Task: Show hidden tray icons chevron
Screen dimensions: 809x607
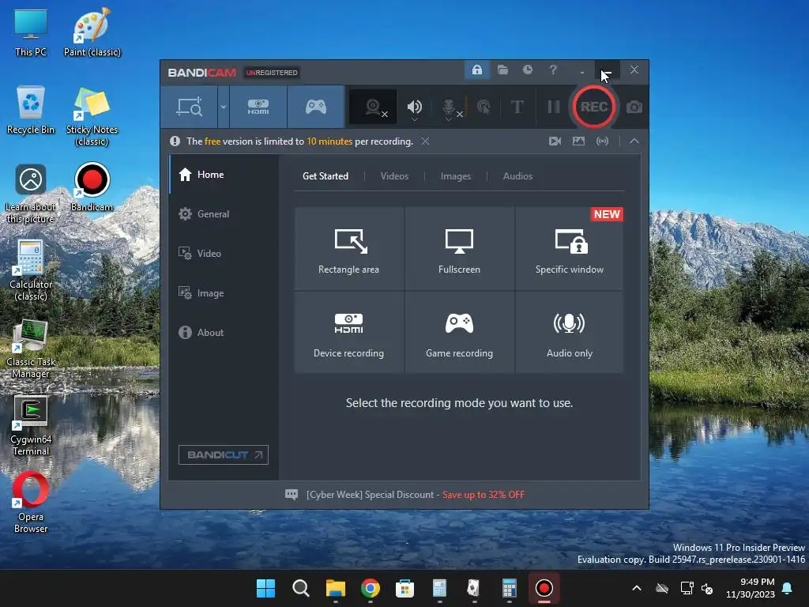Action: pos(637,588)
